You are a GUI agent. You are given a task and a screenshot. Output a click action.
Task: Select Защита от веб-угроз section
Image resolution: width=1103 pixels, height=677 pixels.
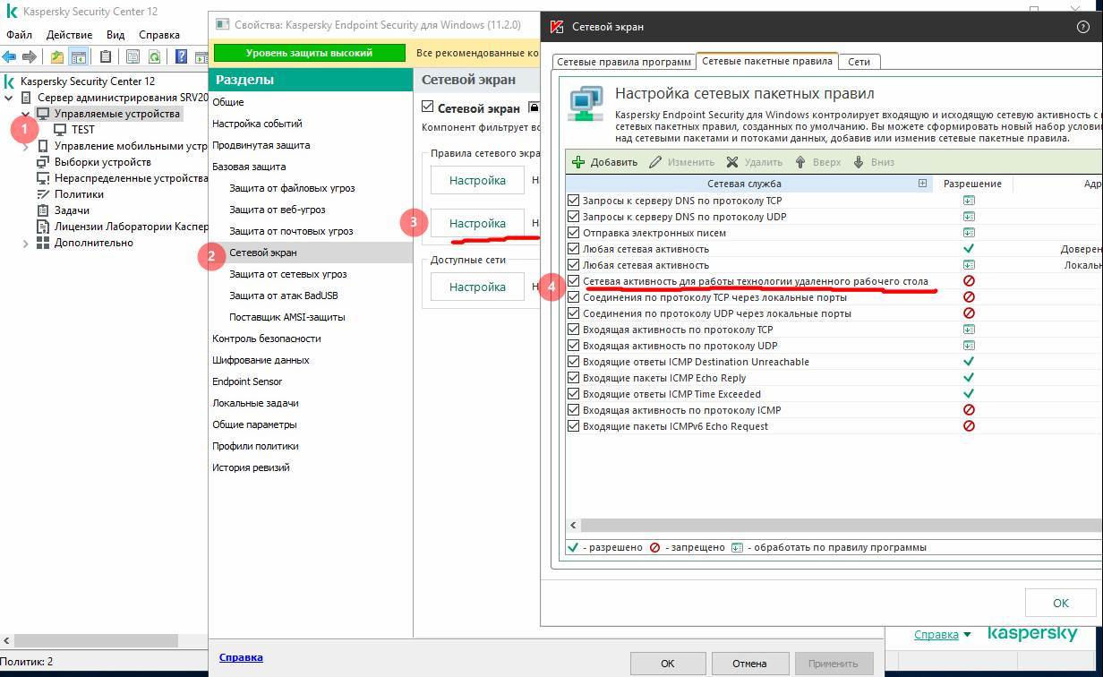pyautogui.click(x=277, y=210)
